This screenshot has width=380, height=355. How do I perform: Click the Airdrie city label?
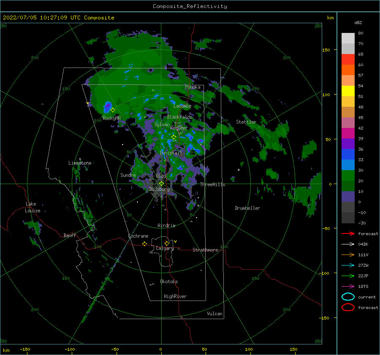[x=166, y=225]
